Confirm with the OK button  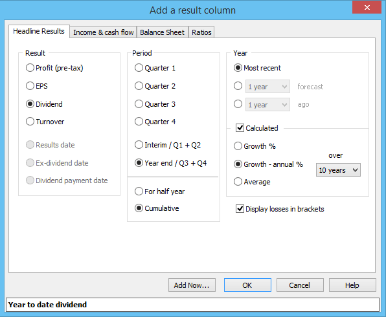coord(247,285)
